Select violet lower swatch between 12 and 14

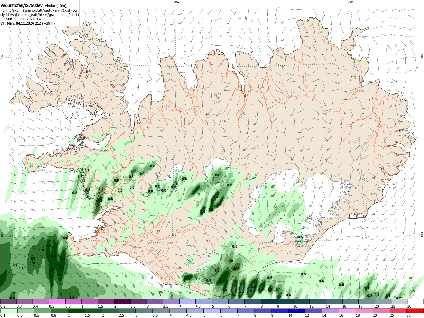(313, 311)
